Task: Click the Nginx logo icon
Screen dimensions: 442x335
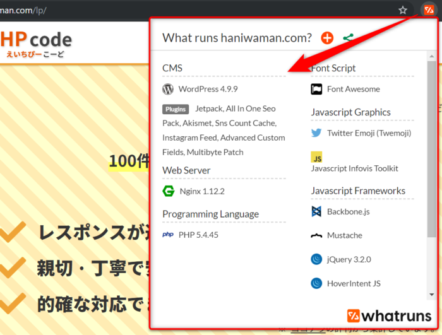Action: click(x=168, y=191)
